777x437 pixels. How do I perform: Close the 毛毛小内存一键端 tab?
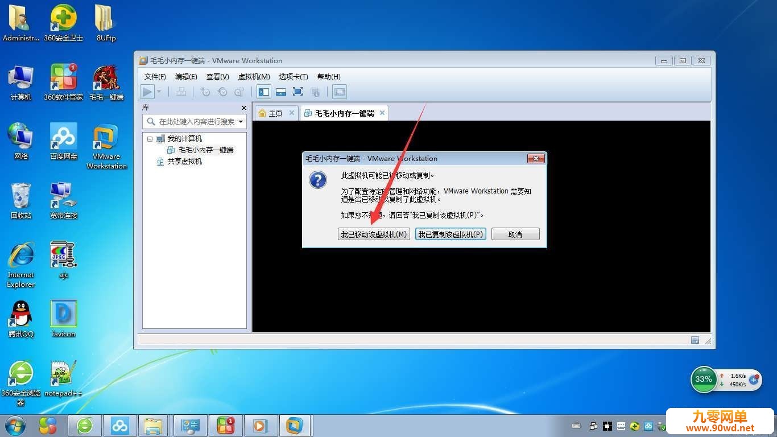pyautogui.click(x=382, y=113)
